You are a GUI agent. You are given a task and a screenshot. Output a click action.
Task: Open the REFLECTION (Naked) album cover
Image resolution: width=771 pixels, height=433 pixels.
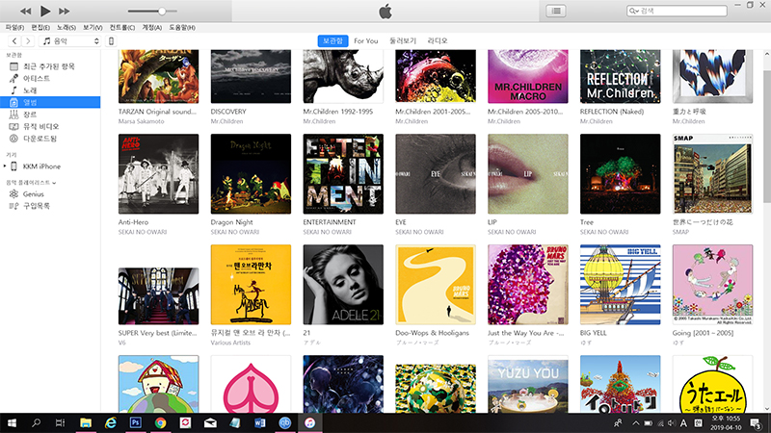coord(620,76)
